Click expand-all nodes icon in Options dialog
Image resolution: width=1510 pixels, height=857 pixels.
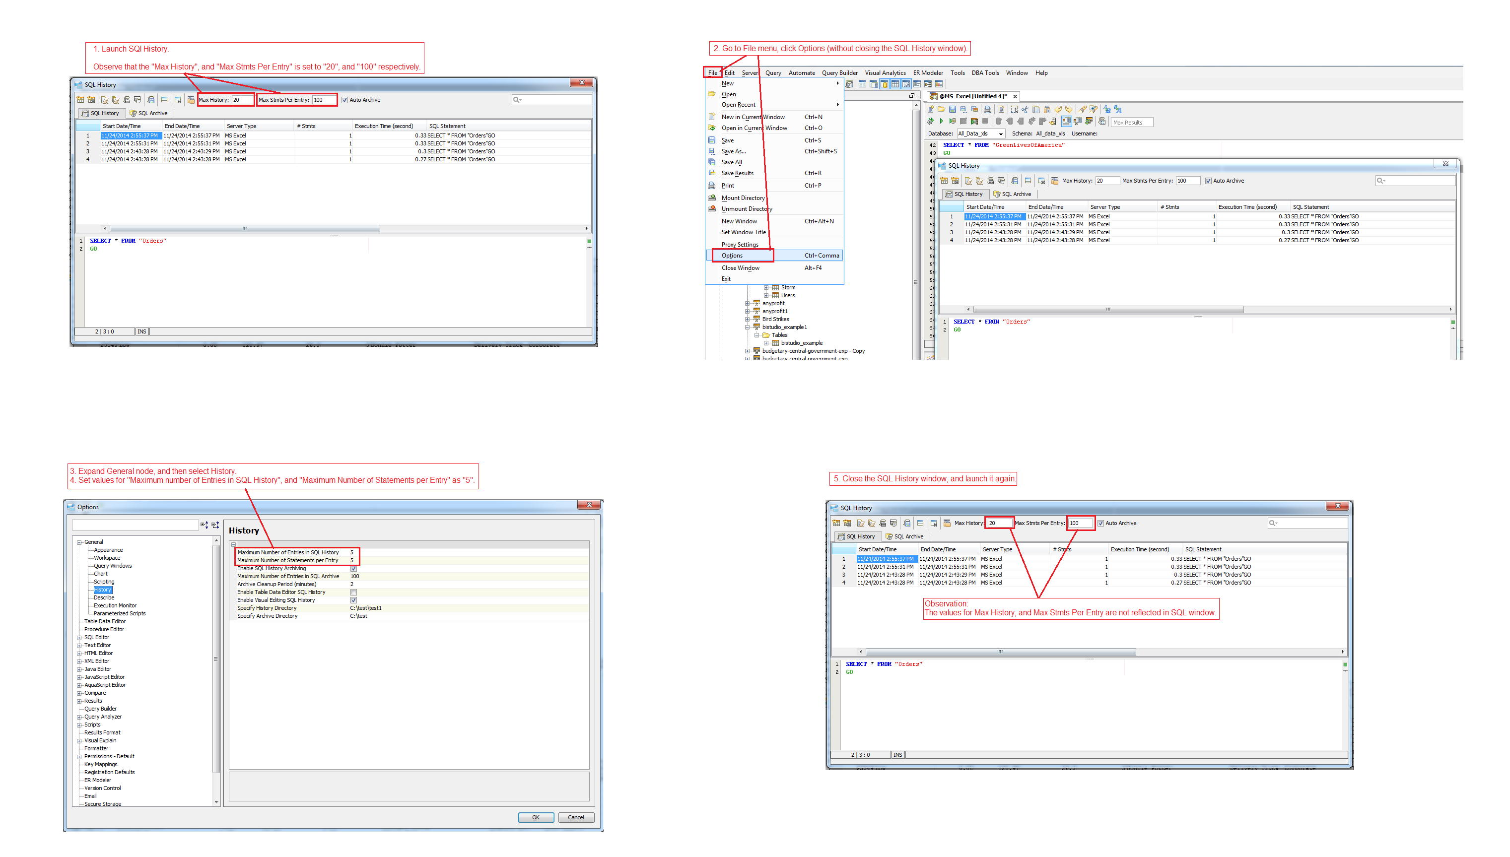(204, 525)
